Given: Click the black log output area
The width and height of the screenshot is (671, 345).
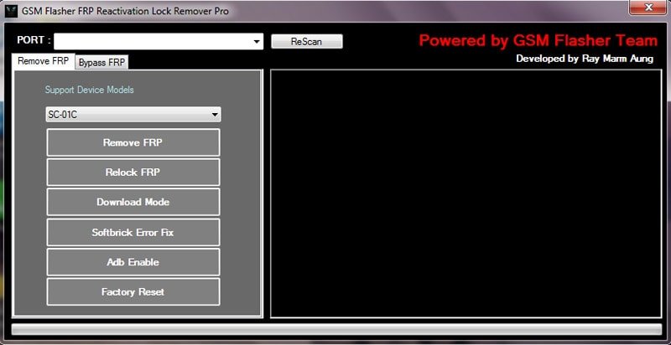Looking at the screenshot, I should pos(466,193).
